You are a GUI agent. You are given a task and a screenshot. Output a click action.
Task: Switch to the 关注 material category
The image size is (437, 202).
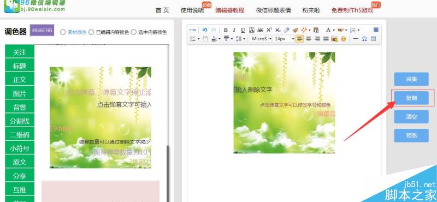pyautogui.click(x=20, y=52)
